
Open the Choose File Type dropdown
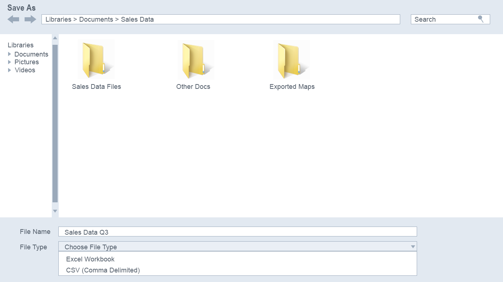(x=238, y=247)
